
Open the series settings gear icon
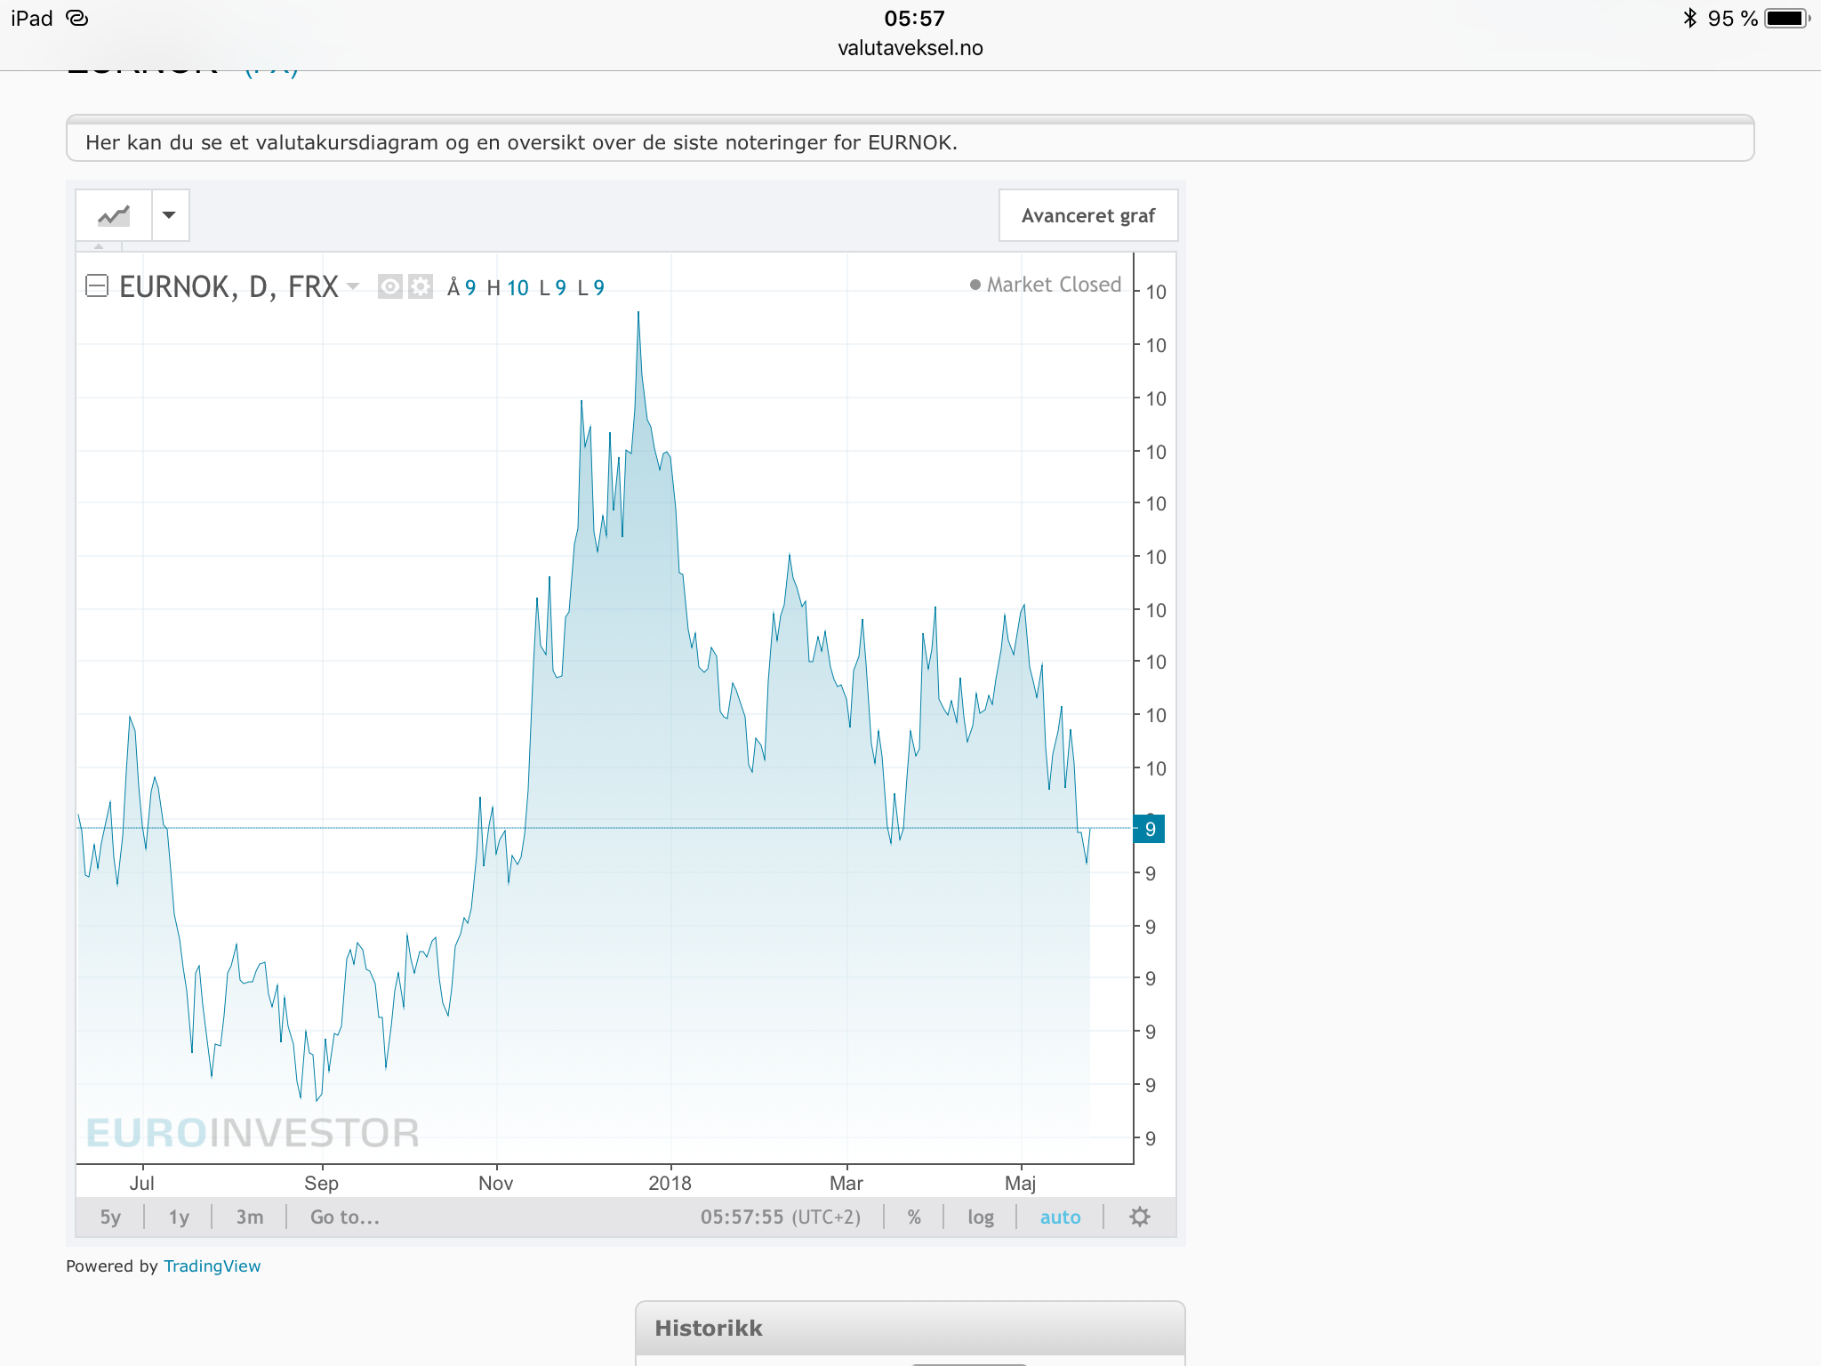point(421,286)
